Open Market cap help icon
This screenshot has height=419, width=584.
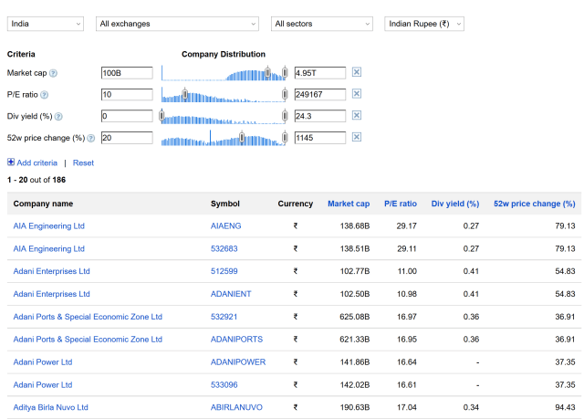pos(53,73)
